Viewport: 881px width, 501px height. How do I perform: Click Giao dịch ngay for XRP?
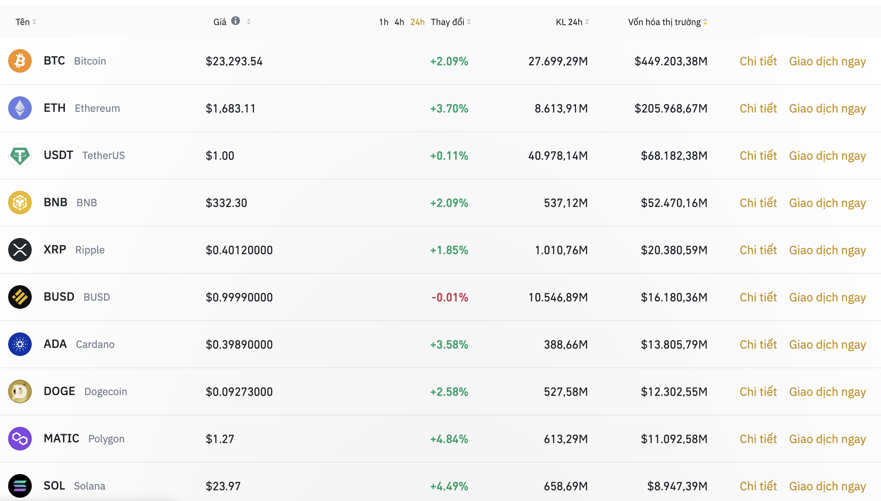click(827, 250)
